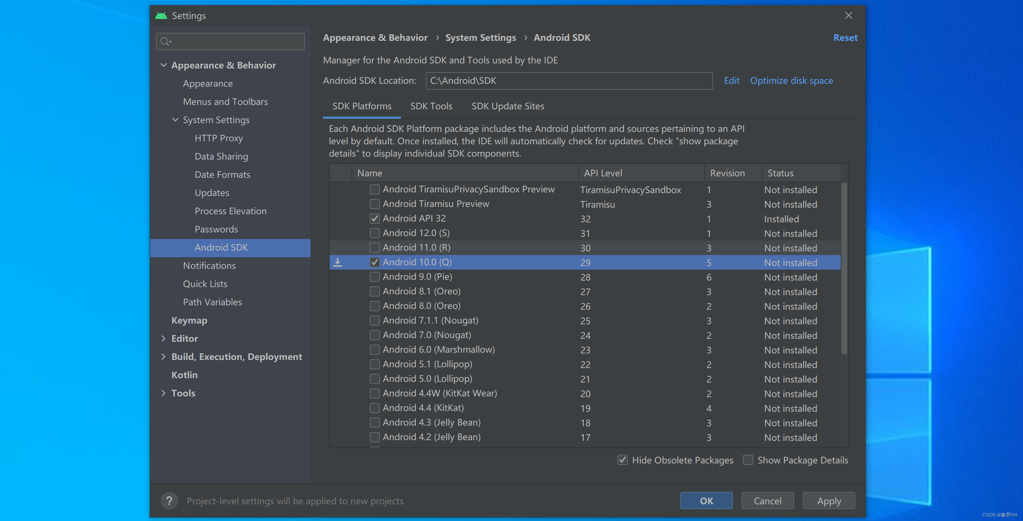Switch to SDK Tools tab

coord(431,106)
